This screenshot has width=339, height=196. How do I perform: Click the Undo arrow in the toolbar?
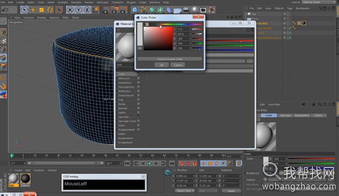[5, 10]
